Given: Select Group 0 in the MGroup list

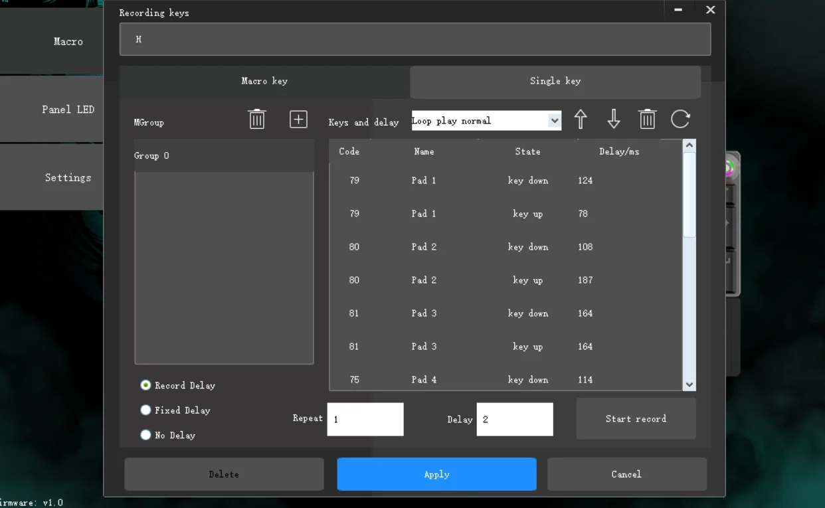Looking at the screenshot, I should [224, 155].
